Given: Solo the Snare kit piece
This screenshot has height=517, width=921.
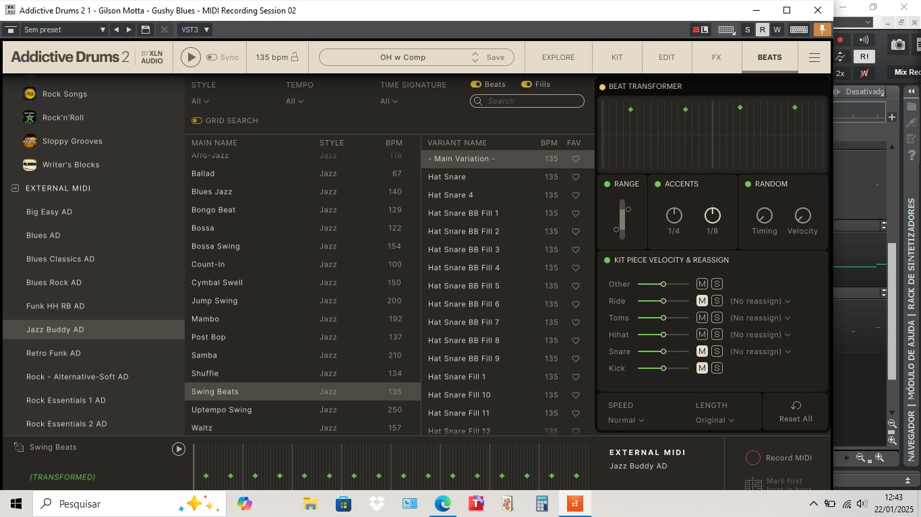Looking at the screenshot, I should pyautogui.click(x=717, y=351).
